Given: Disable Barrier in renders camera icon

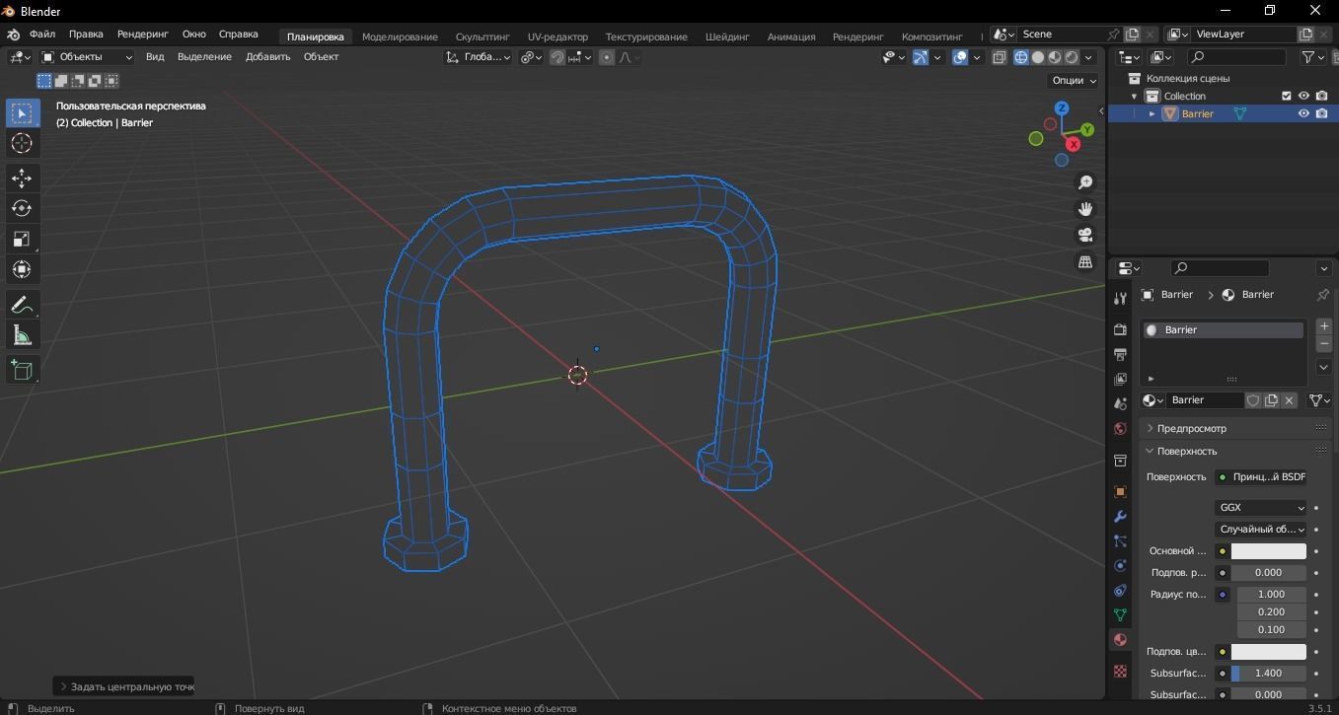Looking at the screenshot, I should coord(1321,113).
